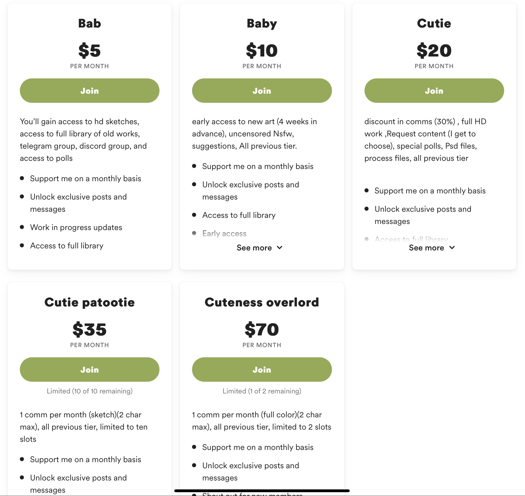Click Limited 1 of 2 remaining text
The height and width of the screenshot is (496, 525).
(261, 391)
